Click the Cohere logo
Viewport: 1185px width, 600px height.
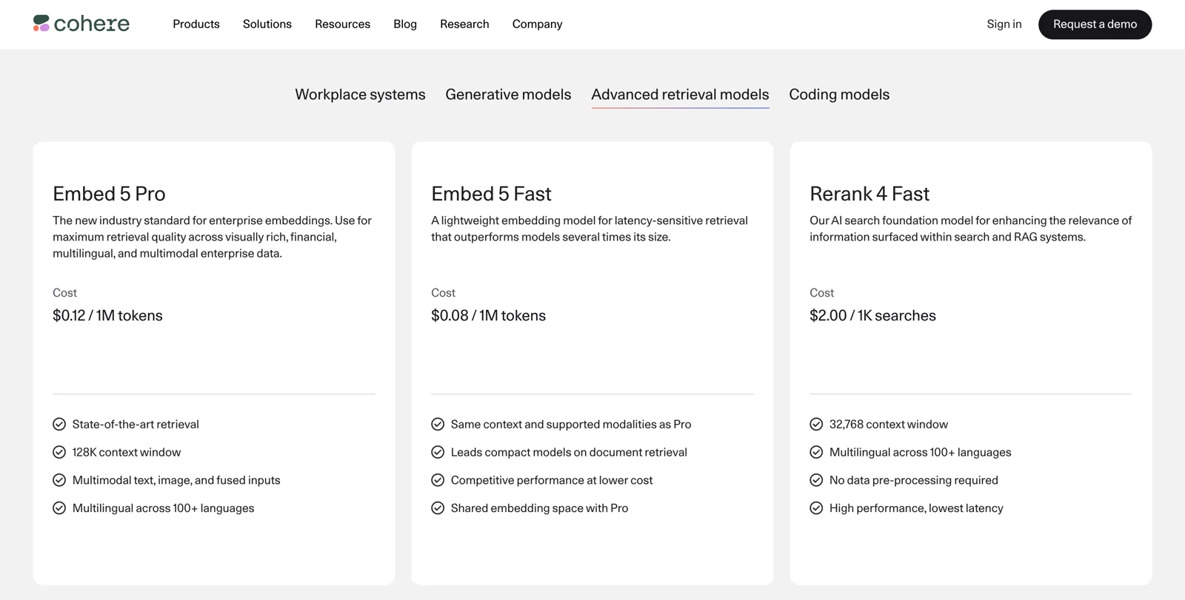click(x=81, y=24)
